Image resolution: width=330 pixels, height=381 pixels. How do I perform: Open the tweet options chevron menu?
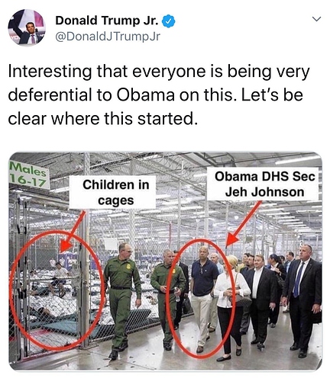pos(316,19)
